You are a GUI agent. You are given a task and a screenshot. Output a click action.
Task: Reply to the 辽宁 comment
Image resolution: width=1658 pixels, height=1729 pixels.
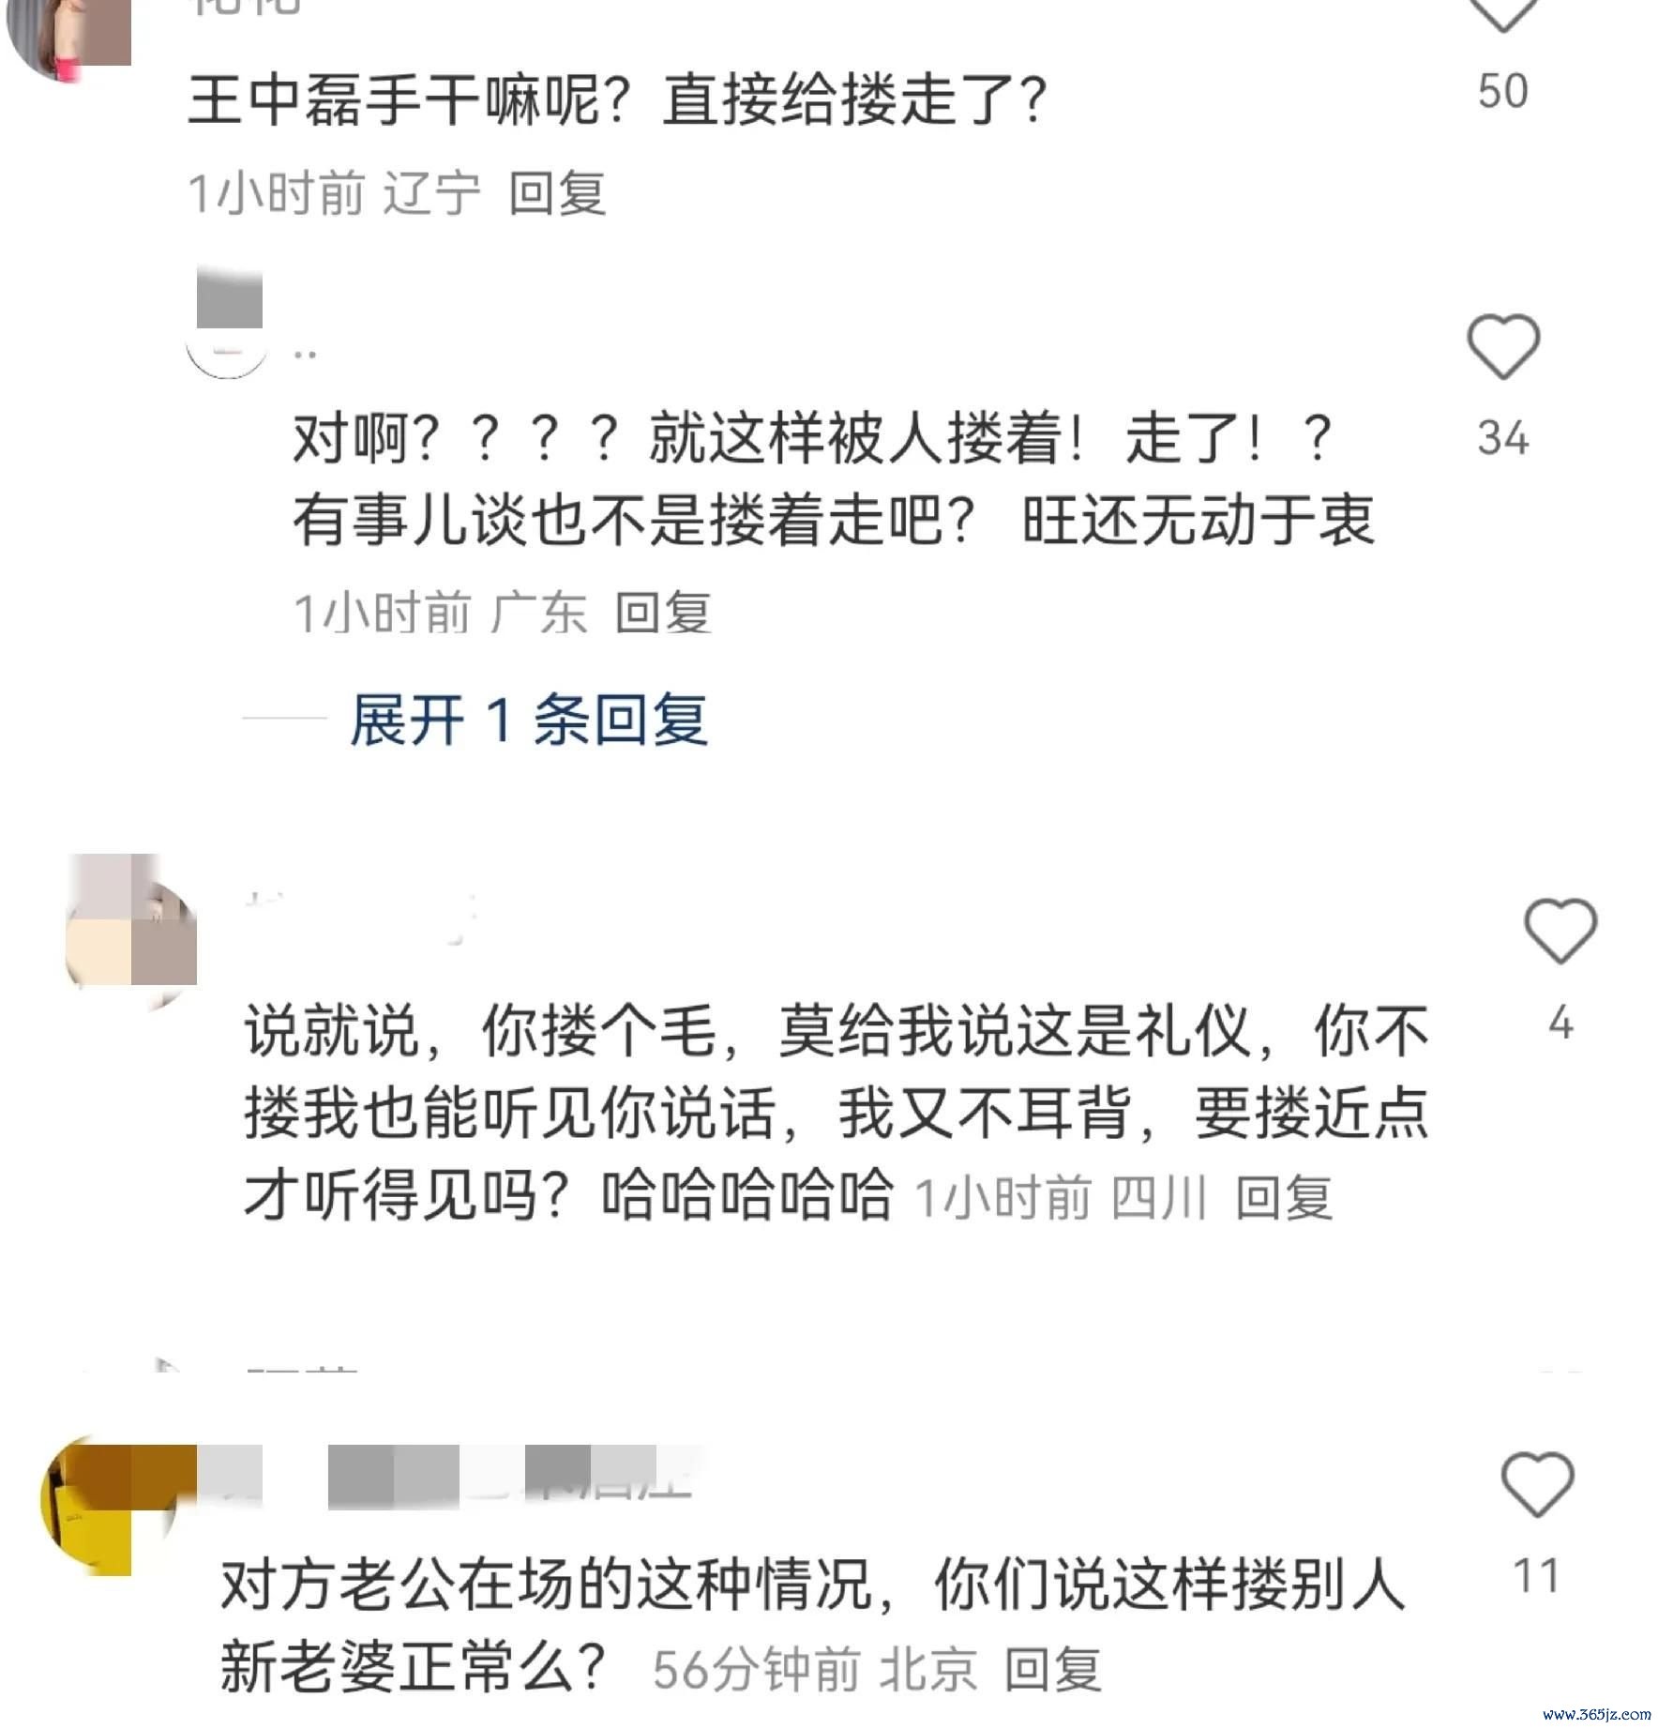(x=557, y=194)
